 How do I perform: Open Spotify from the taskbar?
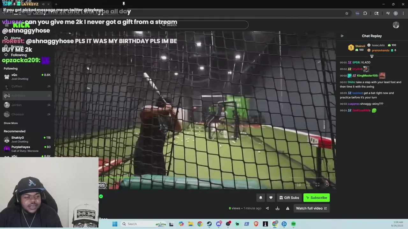293,224
